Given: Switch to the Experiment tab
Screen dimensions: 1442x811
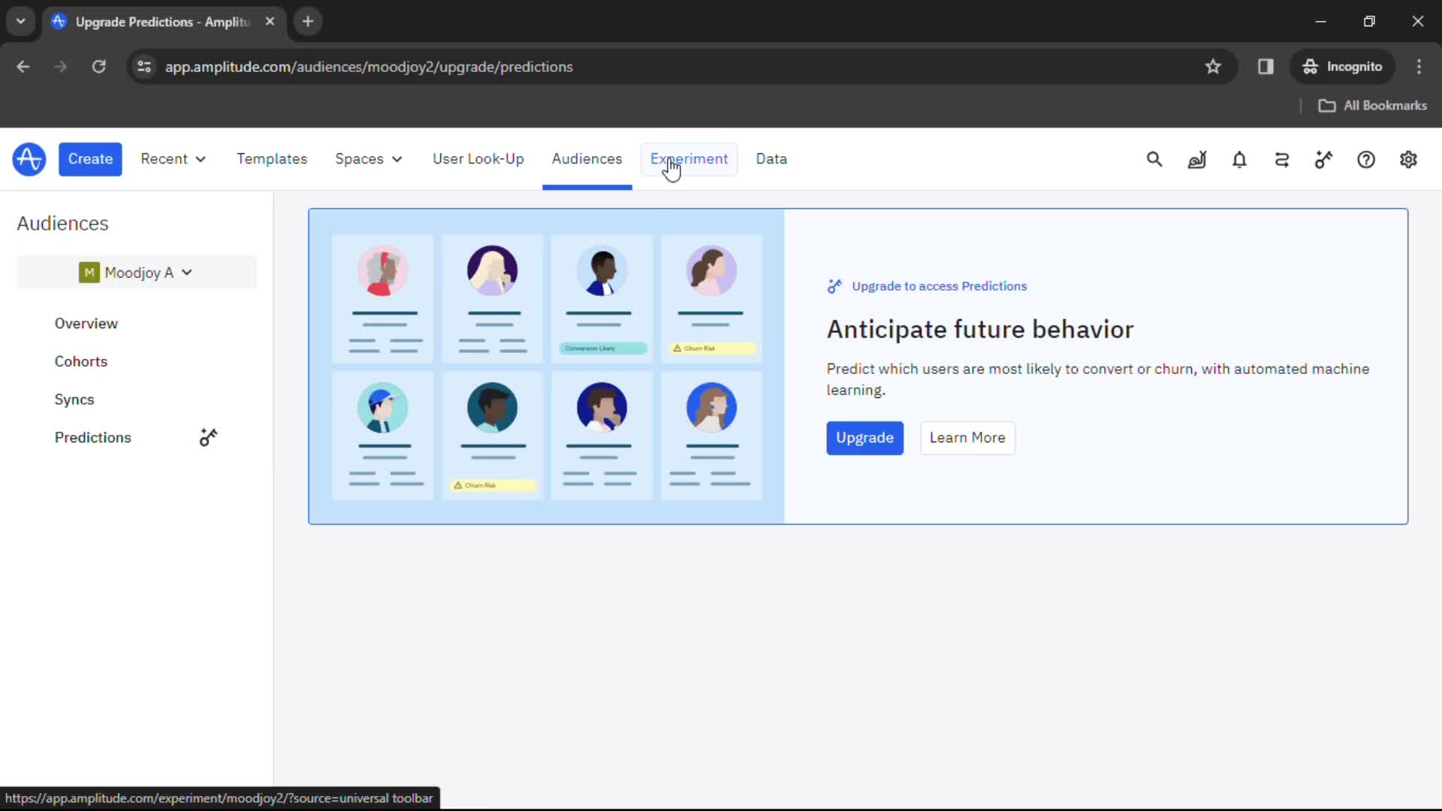Looking at the screenshot, I should point(689,159).
